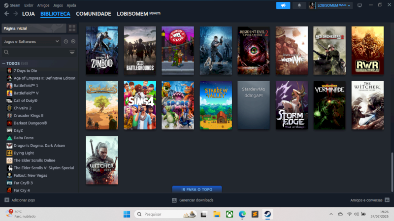Open the Ajuda menu
The width and height of the screenshot is (394, 221).
[x=71, y=5]
